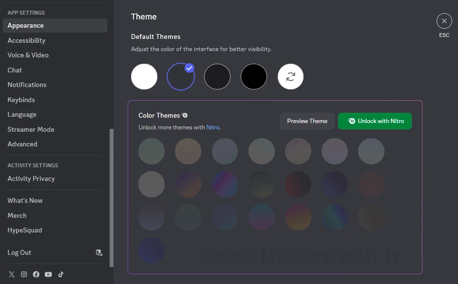Screen dimensions: 458x284
Task: Pick the last color theme swatch in row one
Action: click(371, 151)
